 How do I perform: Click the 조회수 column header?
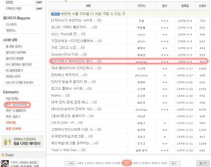coord(202,6)
